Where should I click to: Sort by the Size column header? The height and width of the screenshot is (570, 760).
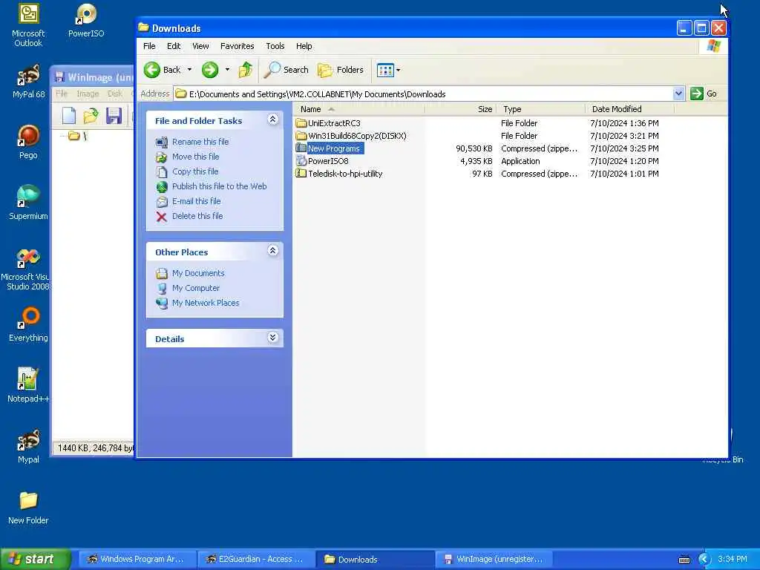(x=460, y=110)
